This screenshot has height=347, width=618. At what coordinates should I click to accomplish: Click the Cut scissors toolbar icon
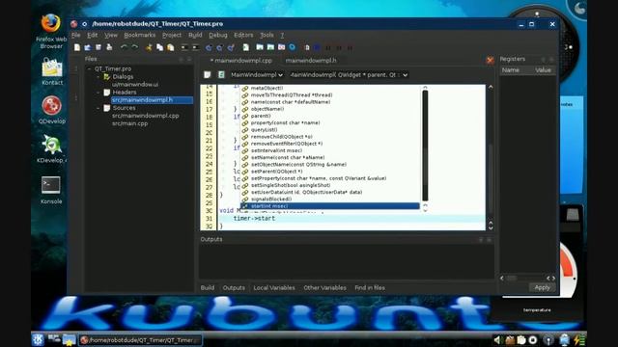tap(149, 47)
